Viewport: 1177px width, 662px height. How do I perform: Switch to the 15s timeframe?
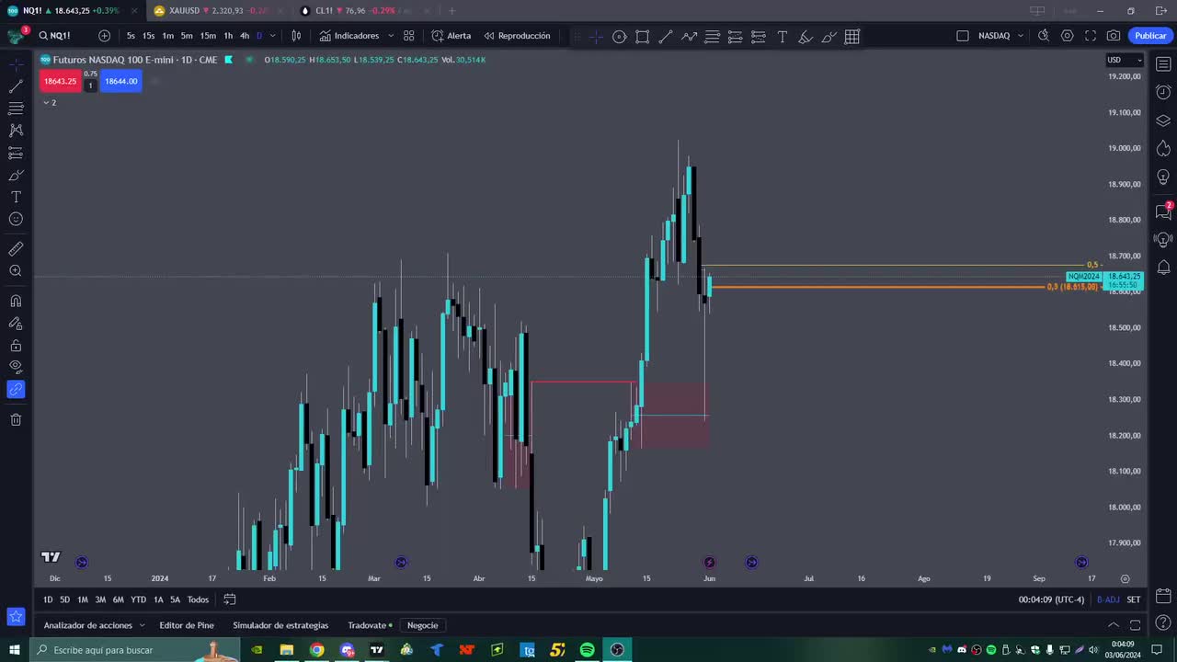[x=148, y=36]
